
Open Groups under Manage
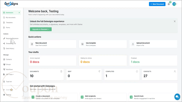click(8, 64)
